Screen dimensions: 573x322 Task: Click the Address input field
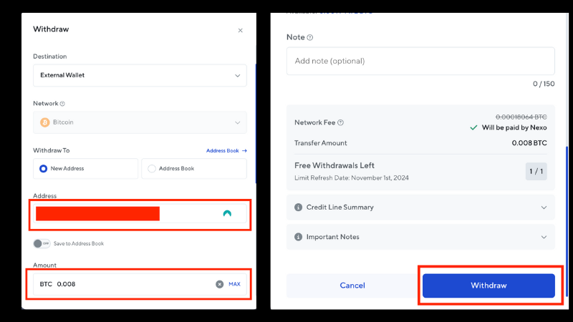[x=140, y=213]
